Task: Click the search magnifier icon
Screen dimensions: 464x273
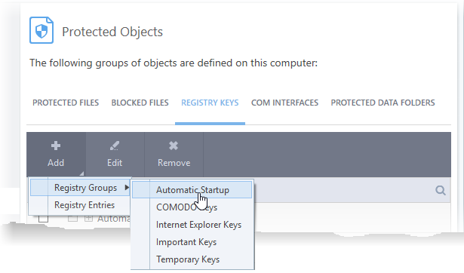Action: (x=441, y=191)
